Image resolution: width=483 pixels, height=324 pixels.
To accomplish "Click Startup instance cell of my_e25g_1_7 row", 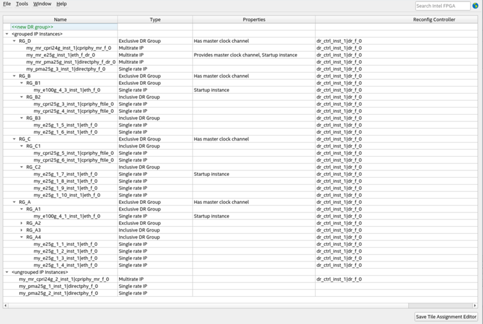I will coord(254,174).
